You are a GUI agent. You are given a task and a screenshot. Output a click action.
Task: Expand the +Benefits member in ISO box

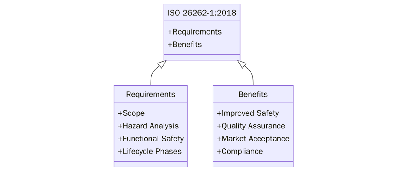click(x=184, y=44)
